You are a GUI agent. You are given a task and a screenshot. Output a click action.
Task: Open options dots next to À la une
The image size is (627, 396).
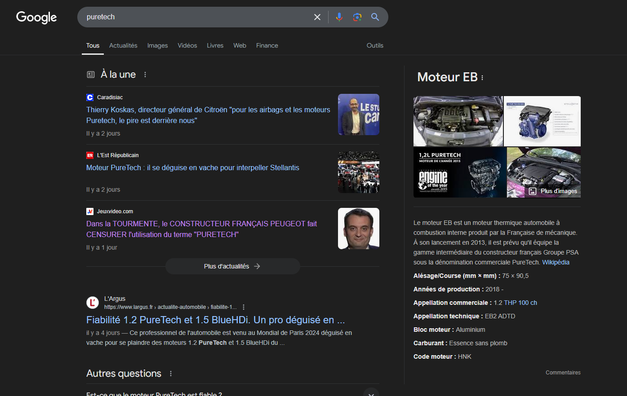(145, 75)
